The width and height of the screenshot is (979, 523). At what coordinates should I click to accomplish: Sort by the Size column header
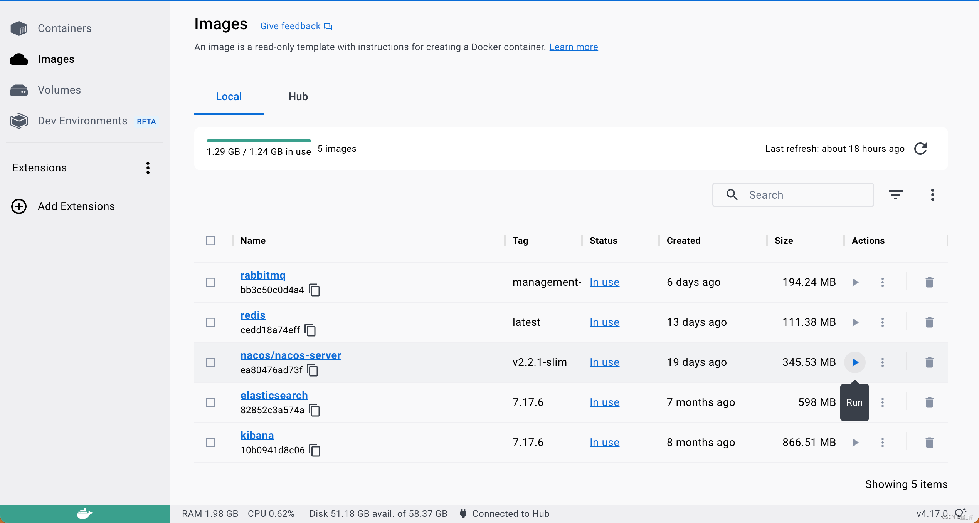(x=784, y=241)
